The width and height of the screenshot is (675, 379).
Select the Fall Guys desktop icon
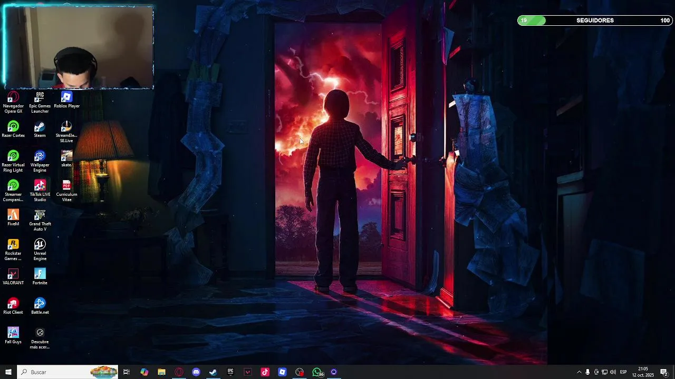tap(13, 336)
